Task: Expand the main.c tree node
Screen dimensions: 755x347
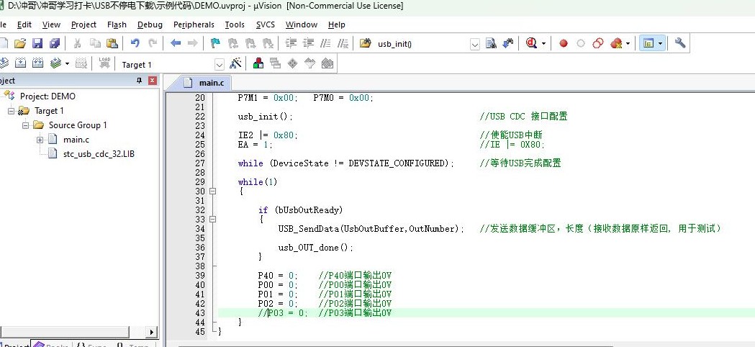Action: point(40,140)
